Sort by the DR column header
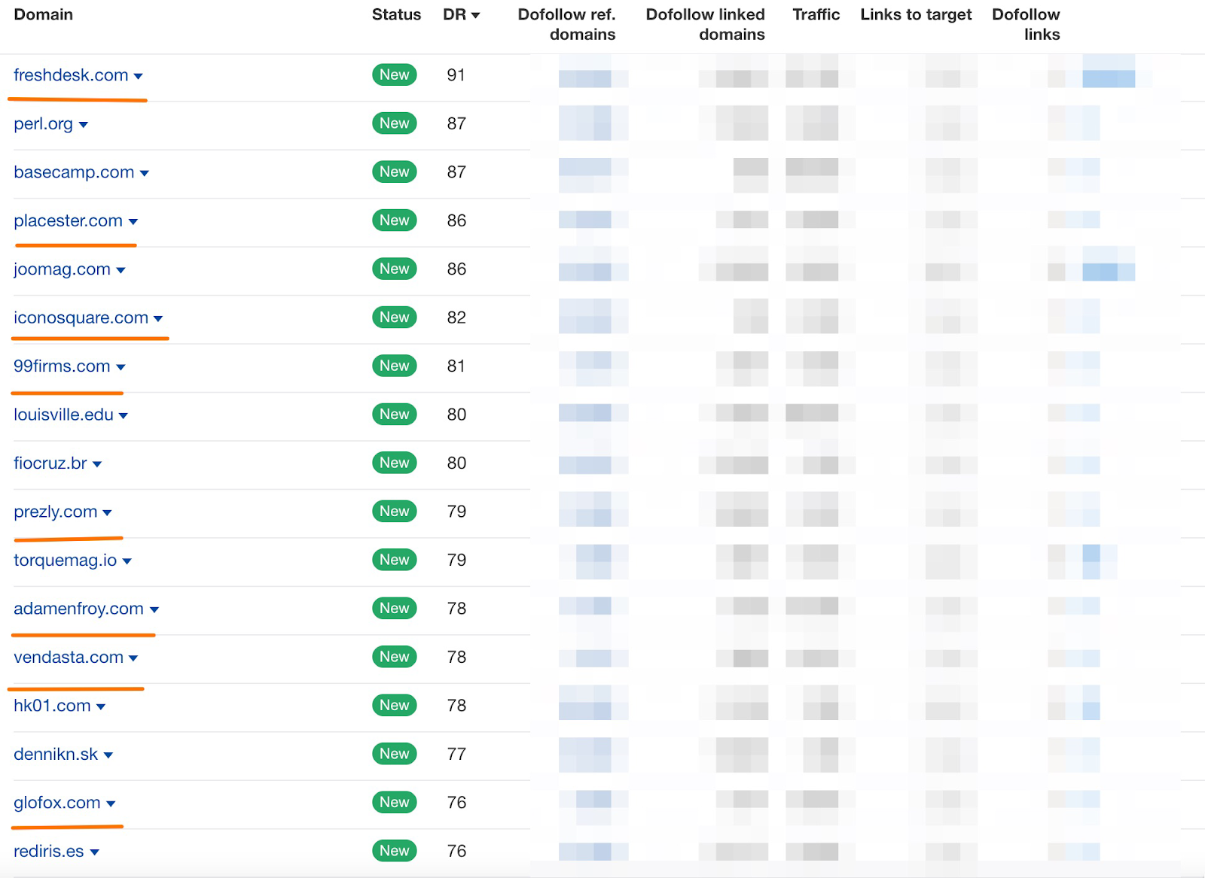1205x878 pixels. pyautogui.click(x=461, y=15)
